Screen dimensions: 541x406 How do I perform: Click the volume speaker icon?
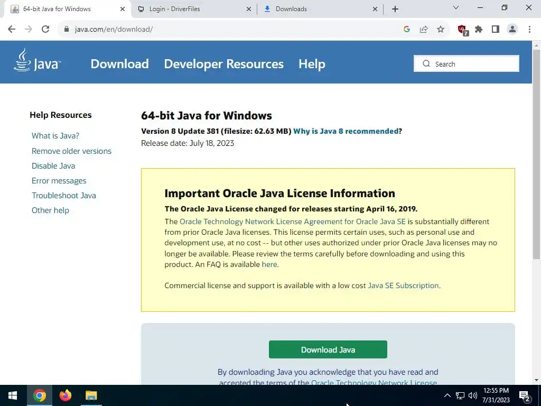pyautogui.click(x=473, y=395)
